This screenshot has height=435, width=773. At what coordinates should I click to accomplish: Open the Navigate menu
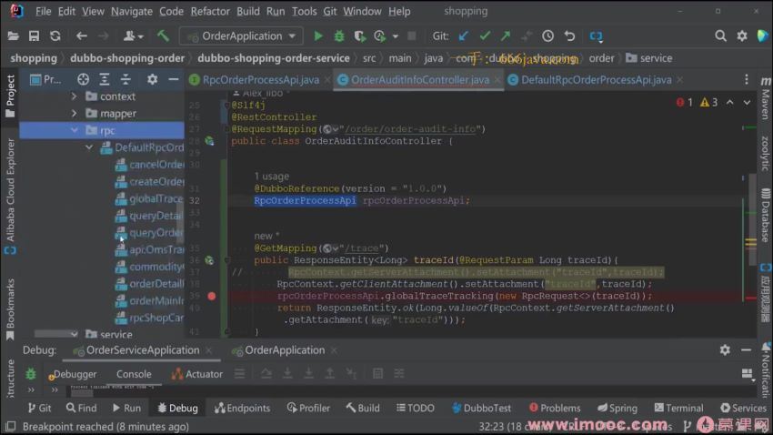pos(132,11)
